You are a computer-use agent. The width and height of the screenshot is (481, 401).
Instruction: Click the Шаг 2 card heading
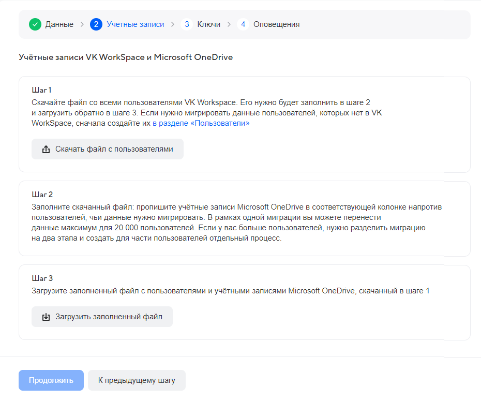[x=42, y=195]
